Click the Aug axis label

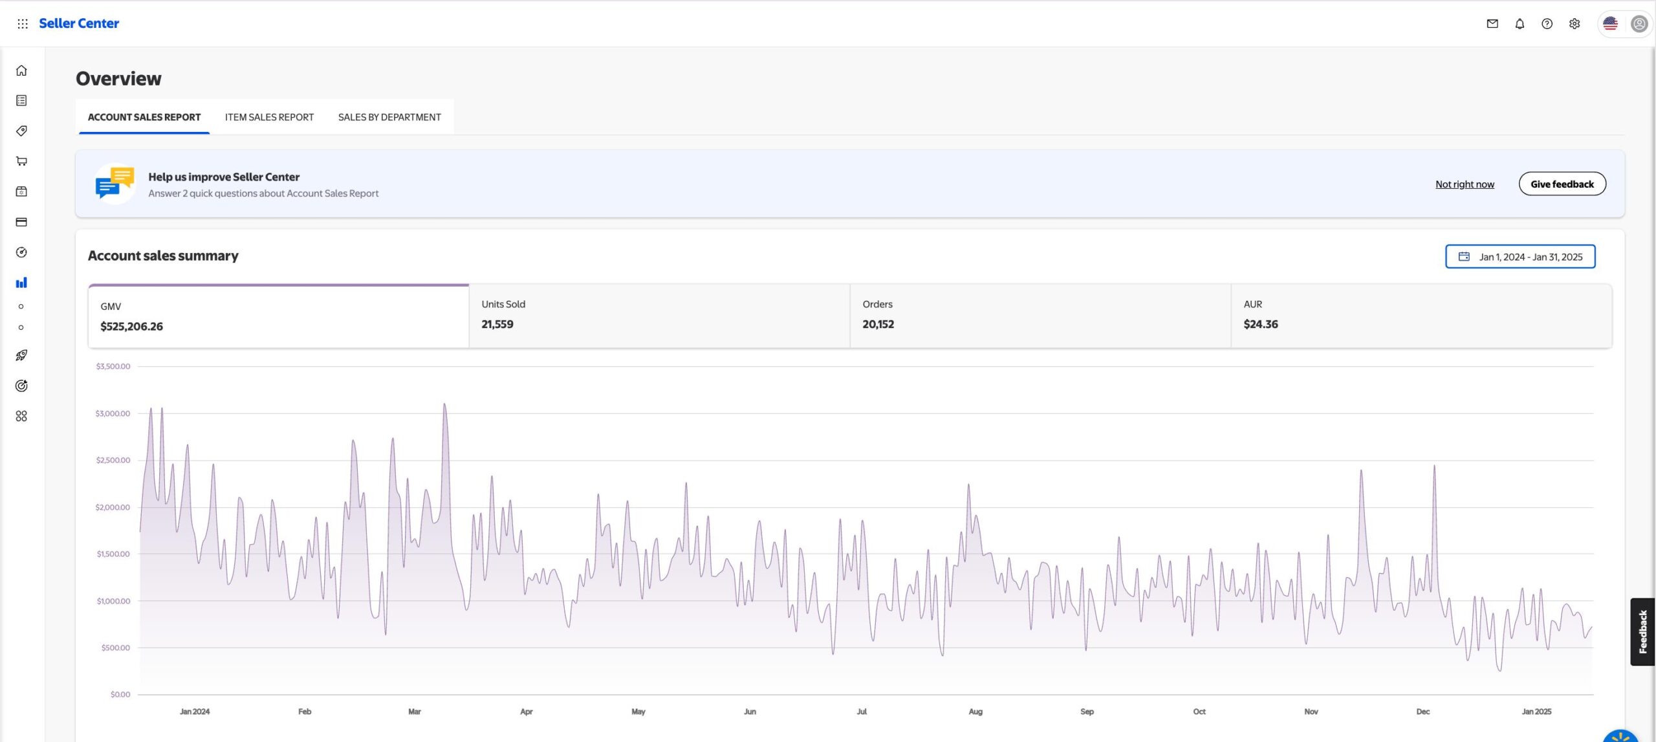click(x=975, y=712)
